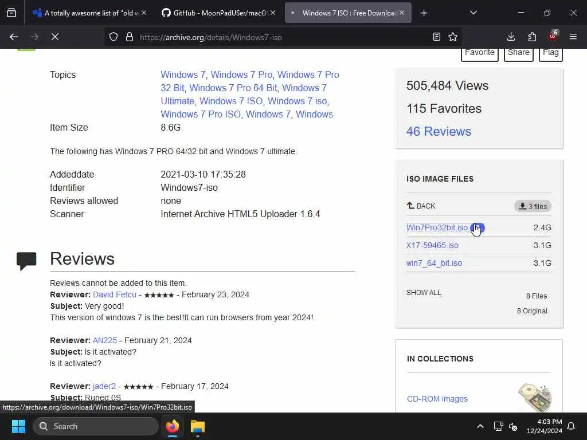
Task: Open notifications bell icon
Action: (x=572, y=426)
